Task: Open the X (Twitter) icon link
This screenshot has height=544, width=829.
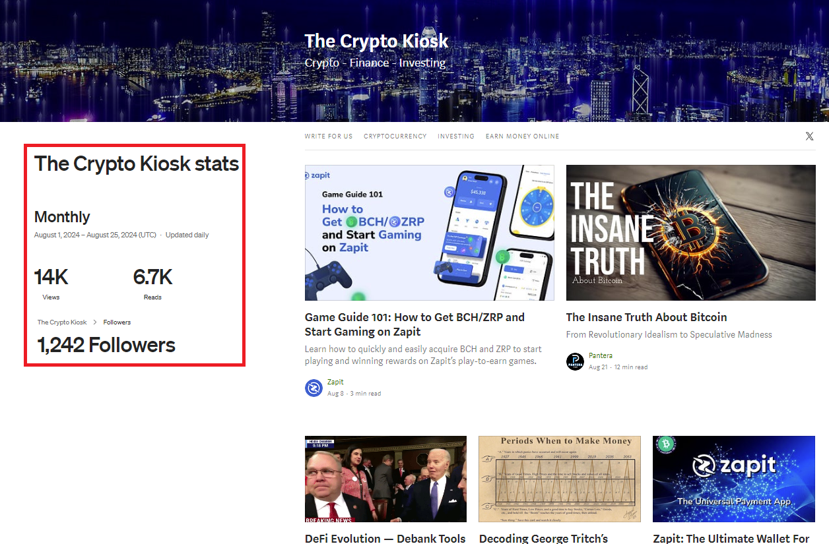Action: [x=809, y=136]
